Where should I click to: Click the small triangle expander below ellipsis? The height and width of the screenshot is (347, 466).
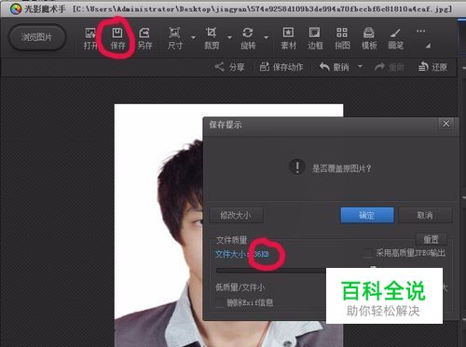tap(428, 46)
